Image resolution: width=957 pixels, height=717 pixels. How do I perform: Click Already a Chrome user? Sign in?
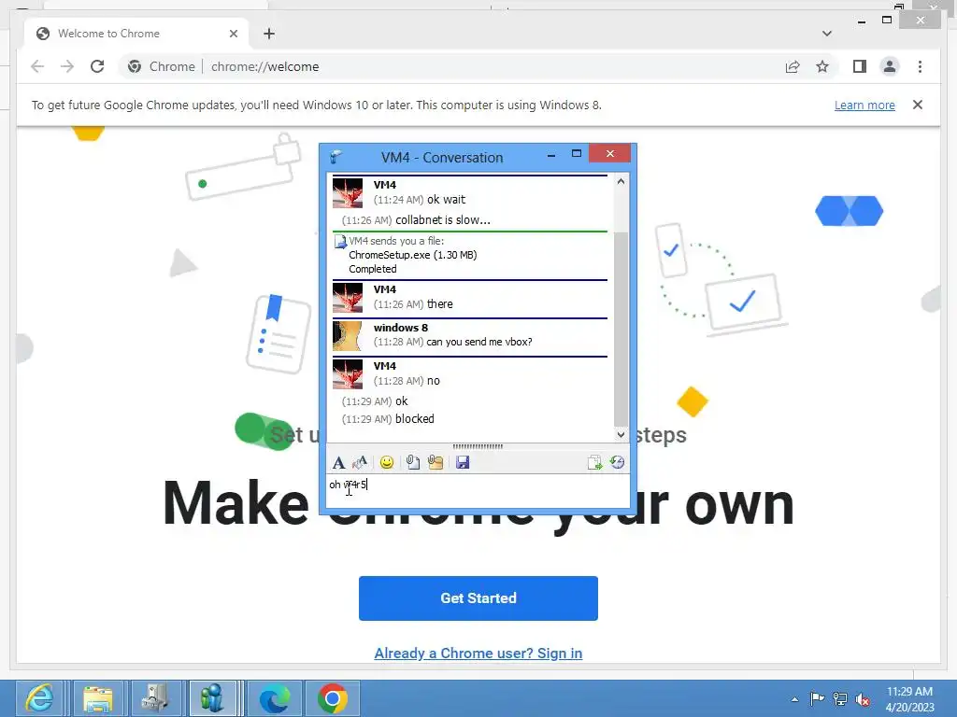pos(478,653)
